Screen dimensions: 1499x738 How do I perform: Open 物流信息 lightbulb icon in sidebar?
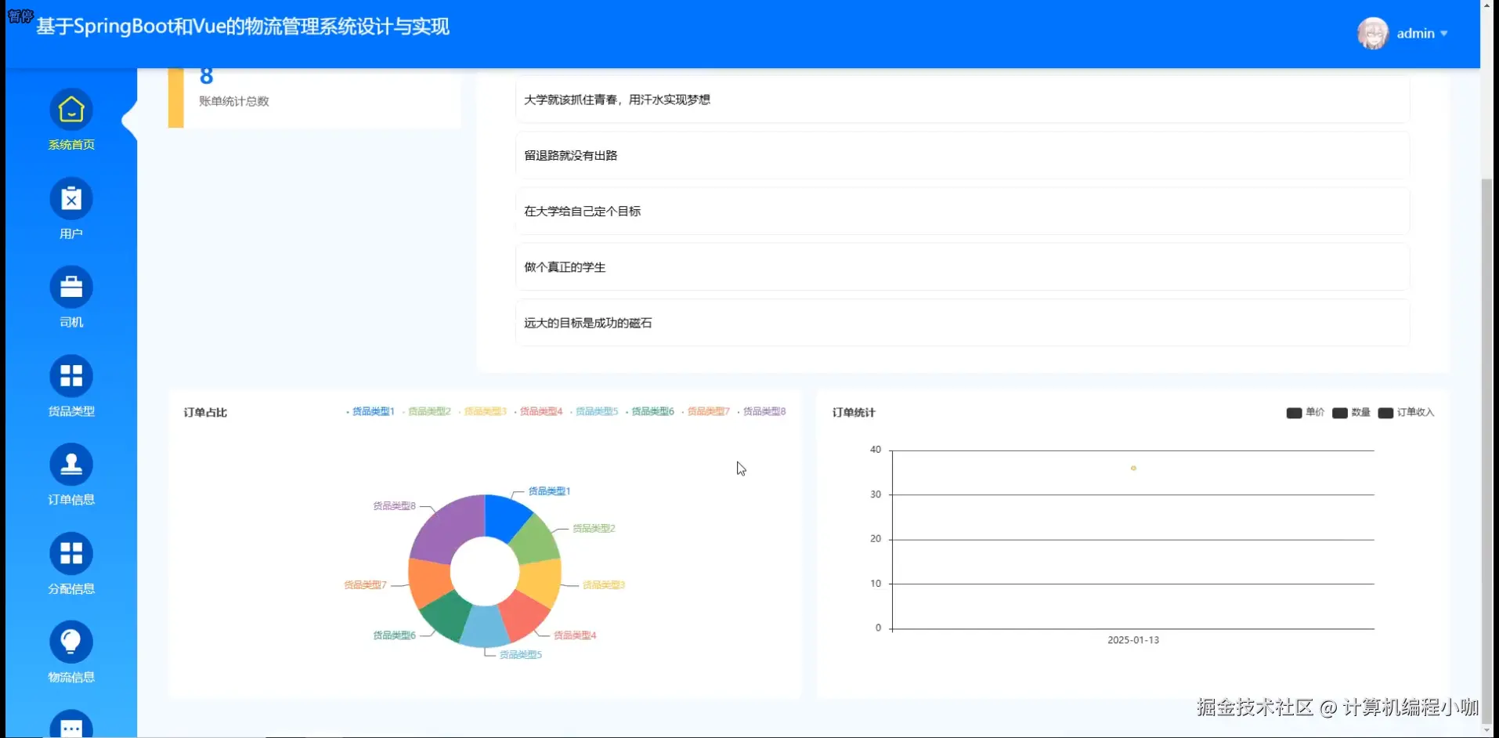point(71,642)
